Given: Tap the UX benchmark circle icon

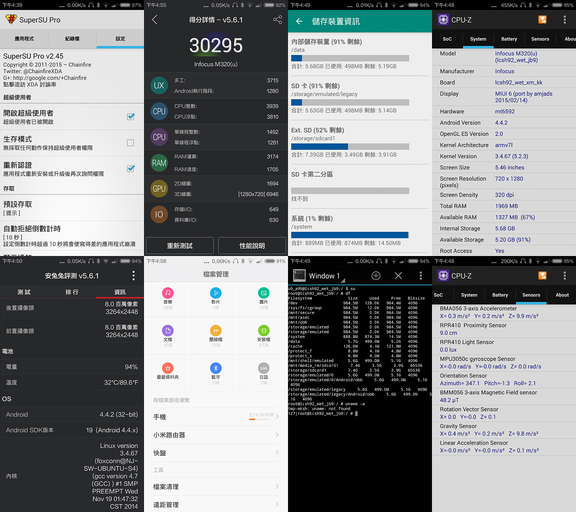Looking at the screenshot, I should 159,86.
